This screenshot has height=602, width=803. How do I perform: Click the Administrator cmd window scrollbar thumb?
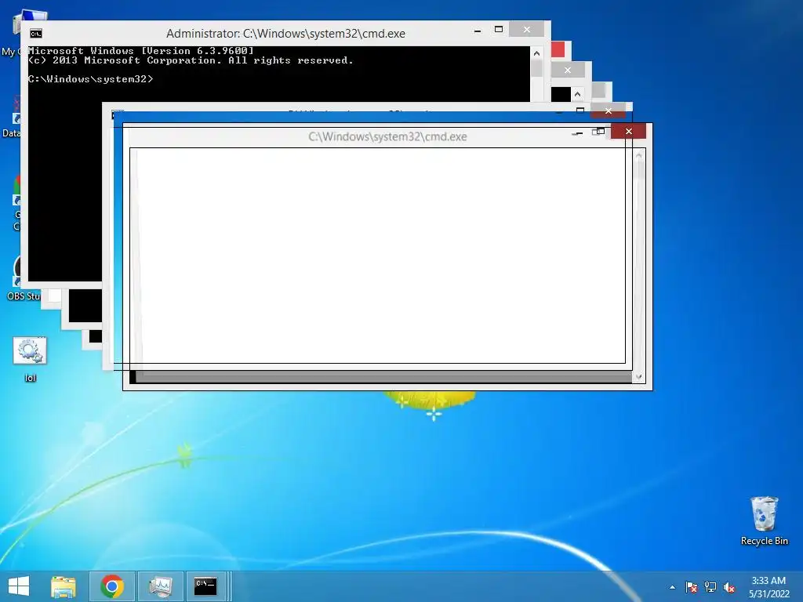pyautogui.click(x=536, y=68)
